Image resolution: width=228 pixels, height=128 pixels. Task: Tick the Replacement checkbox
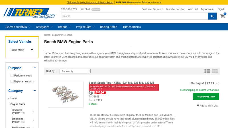coord(12,81)
